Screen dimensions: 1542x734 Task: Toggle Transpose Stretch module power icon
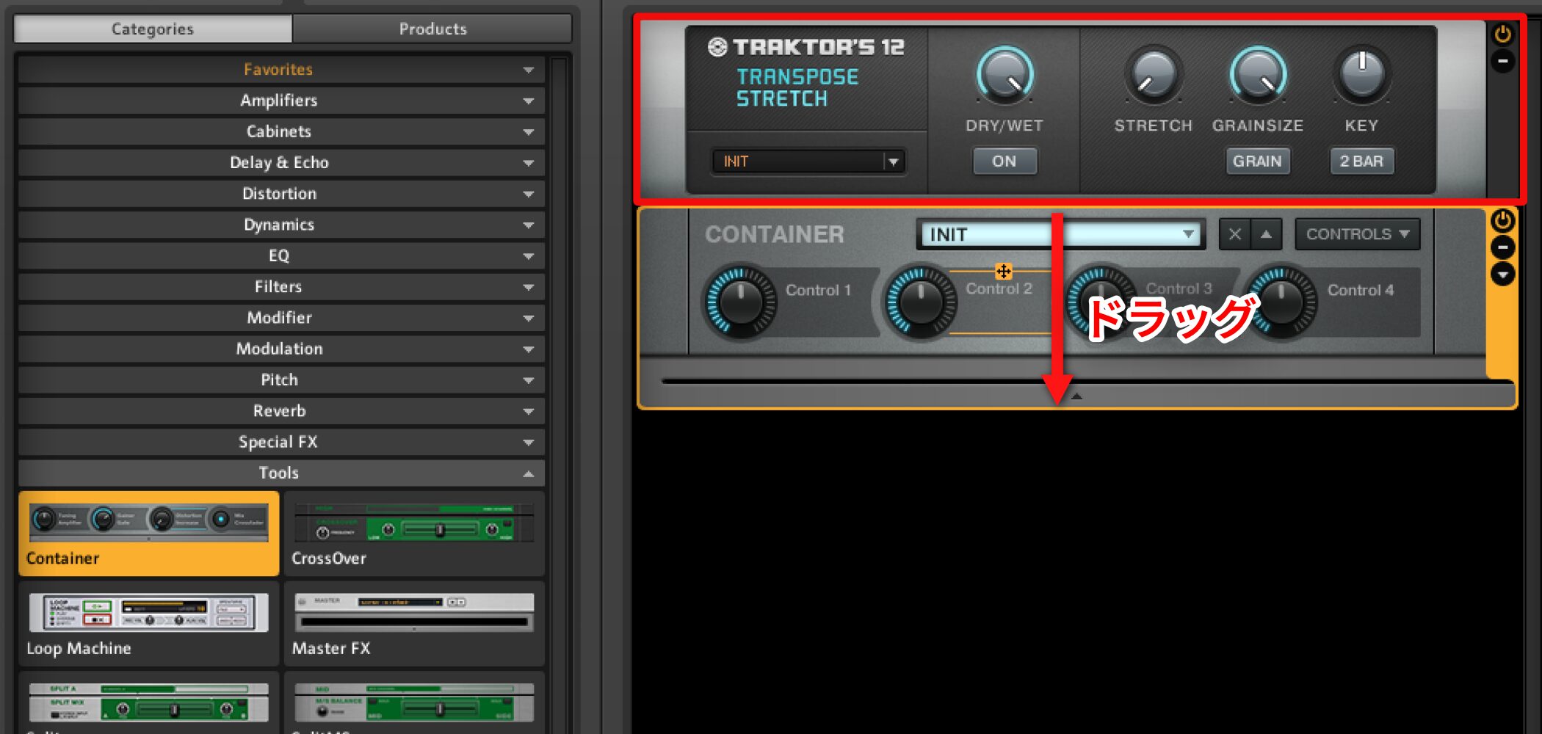coord(1502,34)
